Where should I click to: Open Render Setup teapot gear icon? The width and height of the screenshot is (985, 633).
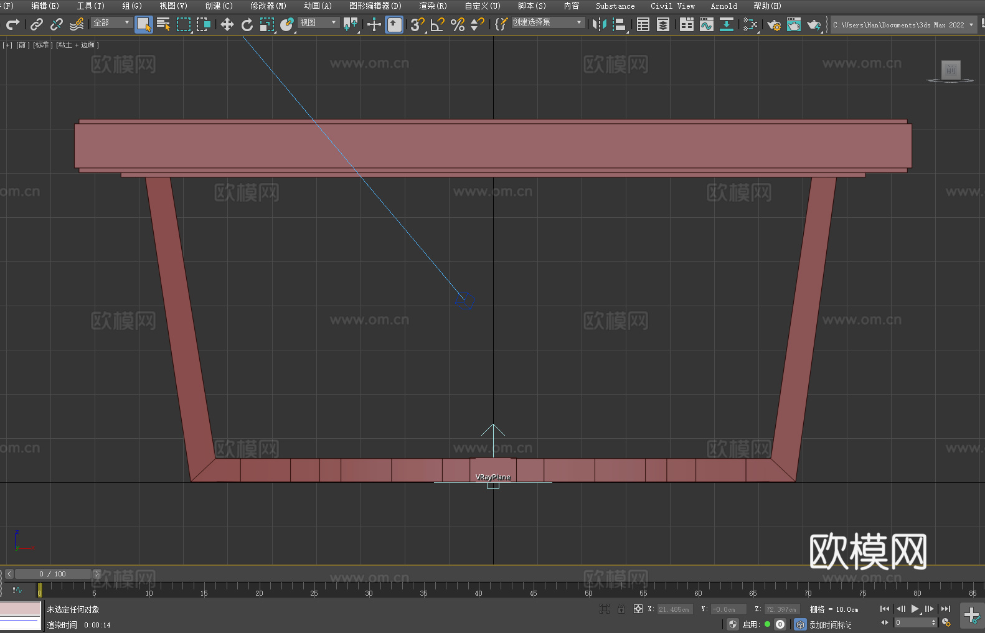point(774,24)
